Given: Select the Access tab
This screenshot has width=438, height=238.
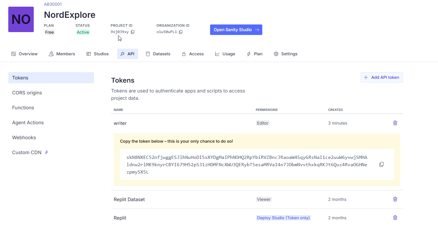Looking at the screenshot, I should [x=193, y=54].
